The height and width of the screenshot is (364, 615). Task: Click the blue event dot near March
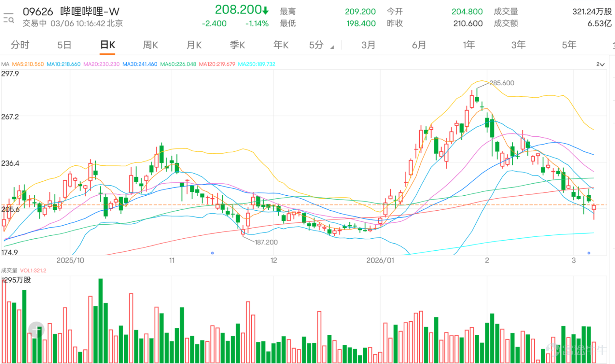(589, 253)
